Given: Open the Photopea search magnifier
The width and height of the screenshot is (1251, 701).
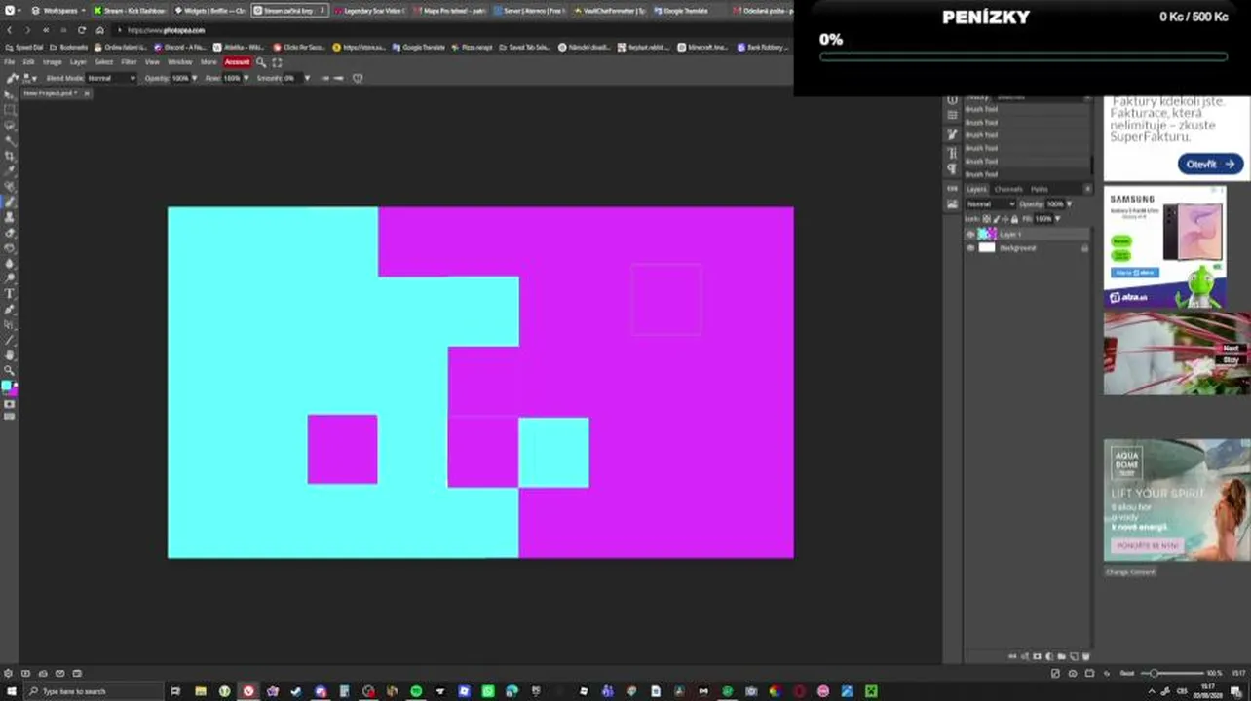Looking at the screenshot, I should [x=261, y=62].
